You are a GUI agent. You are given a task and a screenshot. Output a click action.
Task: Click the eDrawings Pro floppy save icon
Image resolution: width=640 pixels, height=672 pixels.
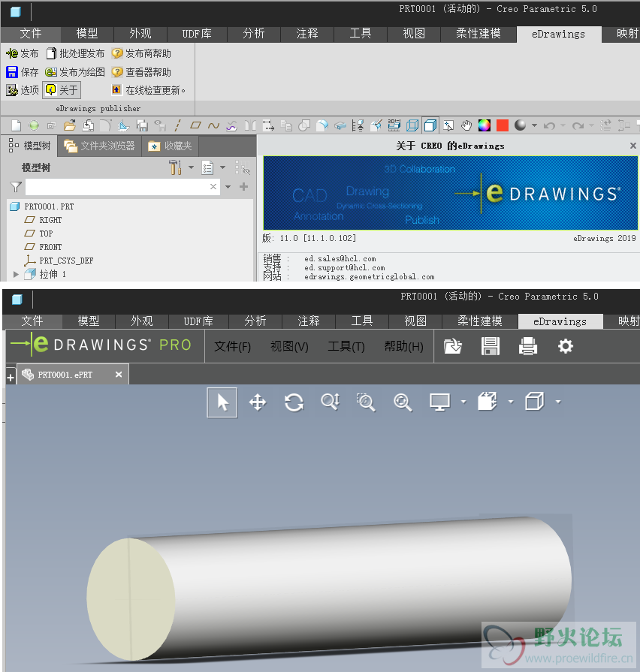click(491, 346)
